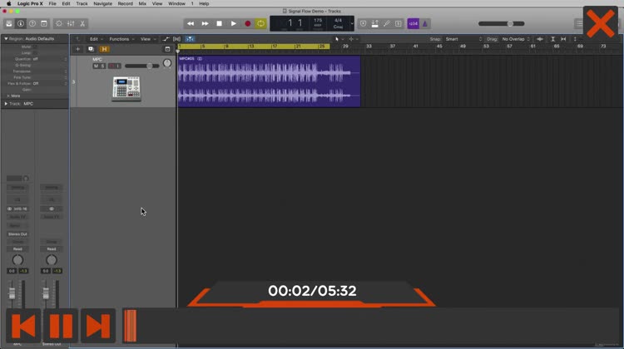
Task: Click the Play transport button
Action: point(234,23)
